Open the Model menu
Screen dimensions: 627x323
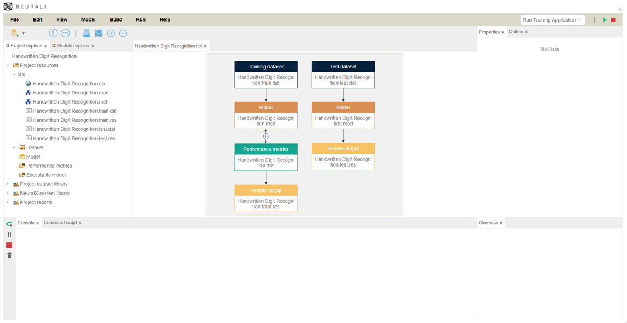pyautogui.click(x=88, y=20)
